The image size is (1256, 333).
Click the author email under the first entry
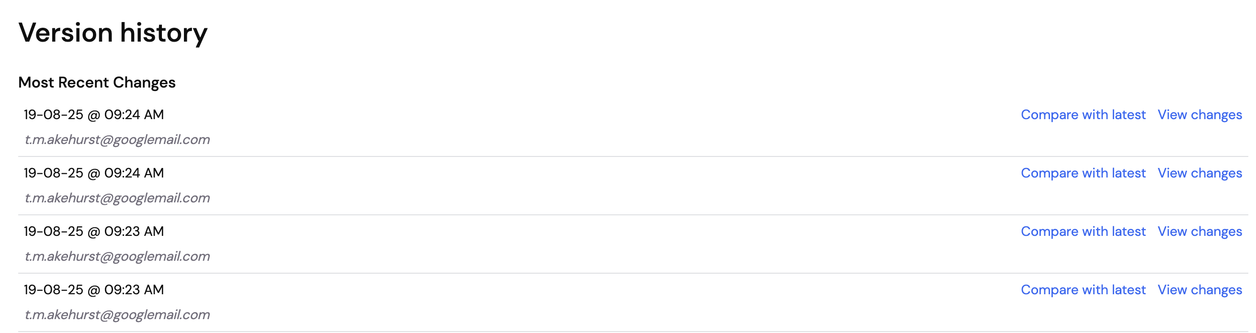(117, 140)
